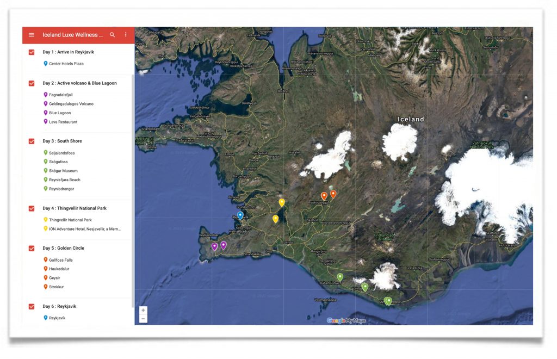
Task: Click the blue pin icon beside Center Hotels Plaza
Action: pyautogui.click(x=46, y=64)
